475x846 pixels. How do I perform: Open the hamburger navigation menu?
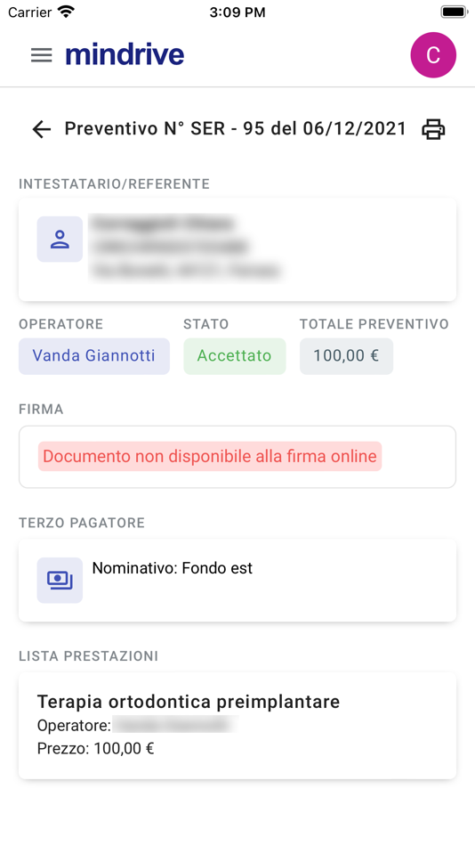click(x=42, y=55)
